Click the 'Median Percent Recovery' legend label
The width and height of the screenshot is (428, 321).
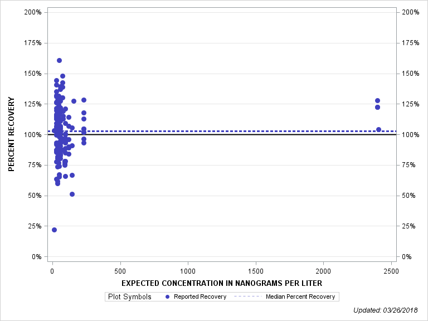[300, 296]
